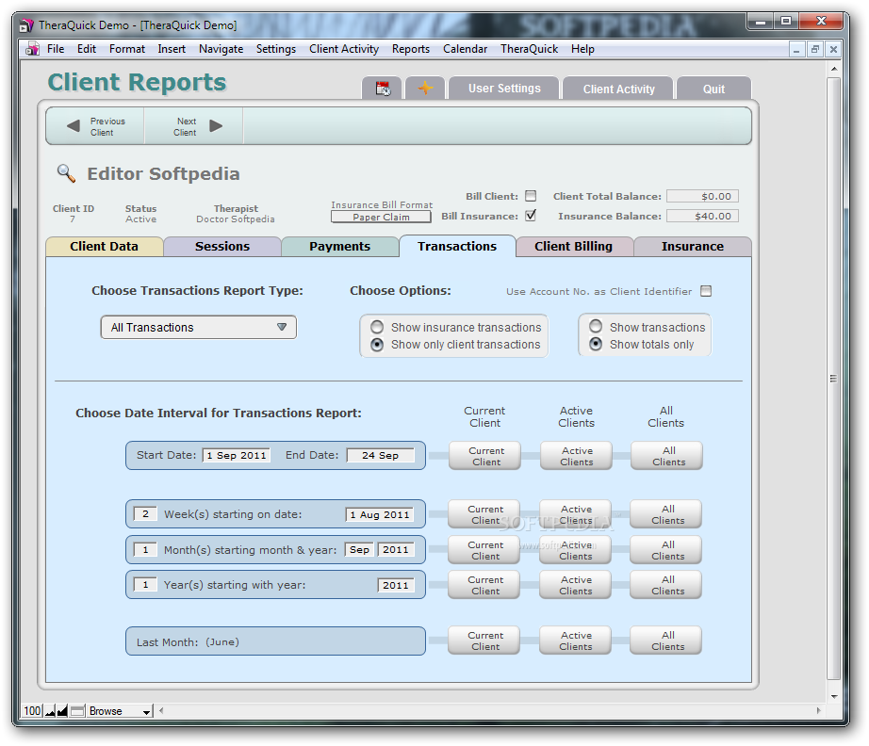Switch to the Payments tab
This screenshot has height=746, width=869.
tap(339, 247)
